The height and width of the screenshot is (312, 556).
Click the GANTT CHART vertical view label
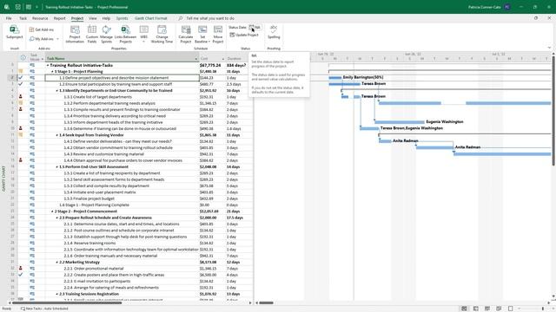3,179
